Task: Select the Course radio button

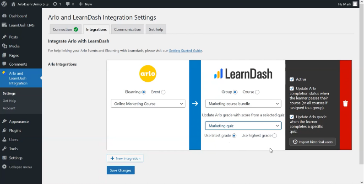Action: (257, 92)
